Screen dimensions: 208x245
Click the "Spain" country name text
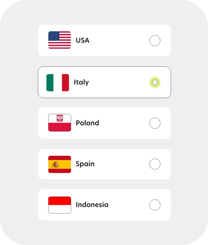pos(85,164)
